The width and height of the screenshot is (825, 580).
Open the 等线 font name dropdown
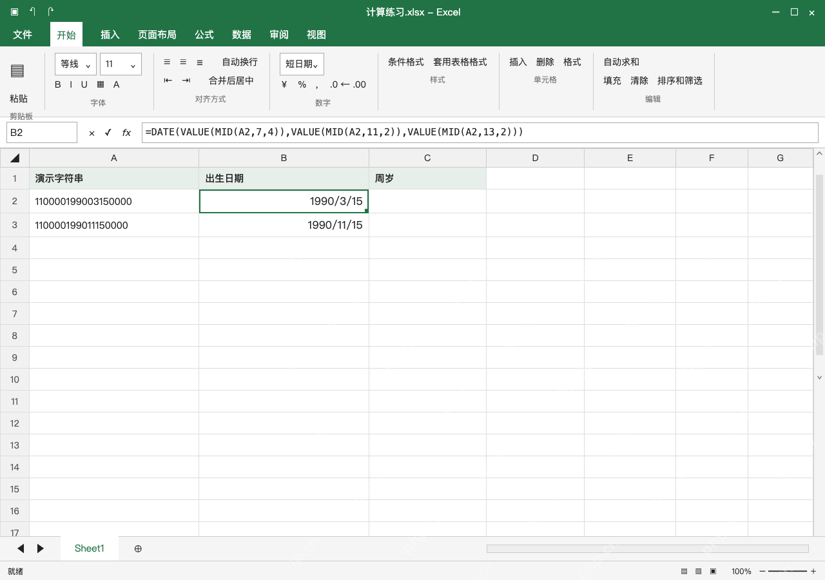pos(76,64)
